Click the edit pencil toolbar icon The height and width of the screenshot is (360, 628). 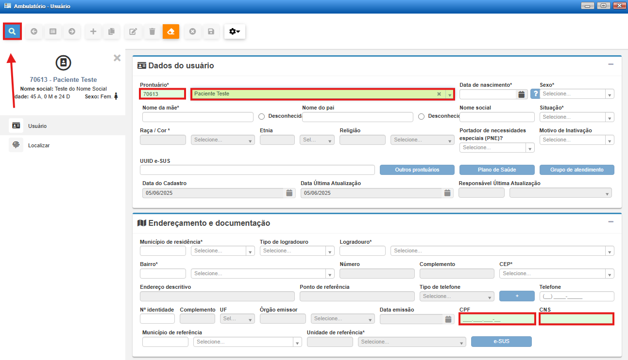pyautogui.click(x=133, y=31)
